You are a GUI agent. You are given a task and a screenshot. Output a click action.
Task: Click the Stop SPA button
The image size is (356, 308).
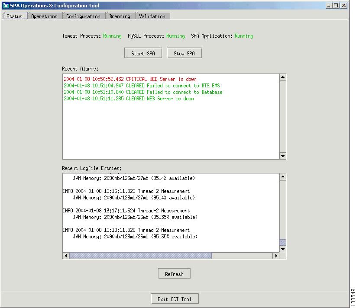click(184, 53)
